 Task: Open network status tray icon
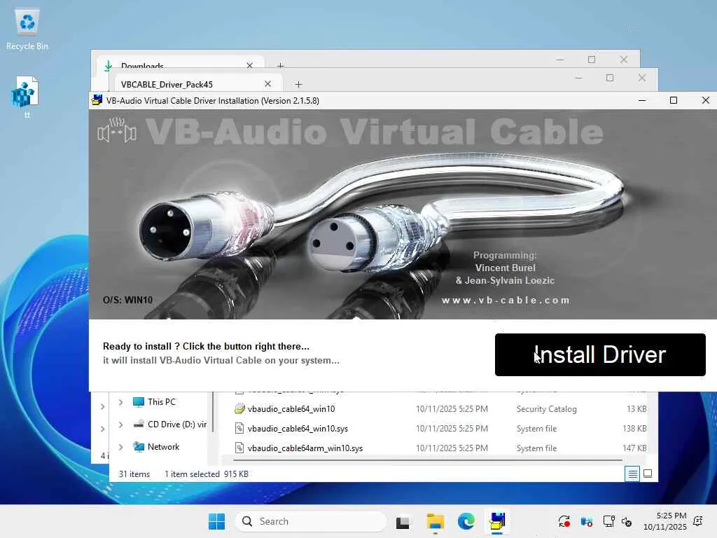coord(608,521)
